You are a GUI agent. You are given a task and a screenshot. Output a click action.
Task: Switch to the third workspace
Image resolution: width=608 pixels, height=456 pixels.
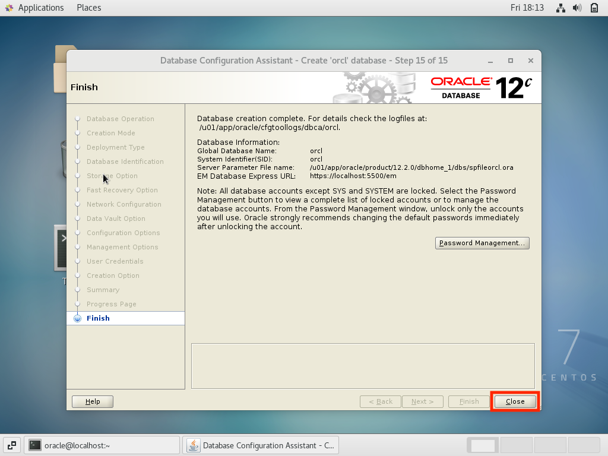point(550,445)
